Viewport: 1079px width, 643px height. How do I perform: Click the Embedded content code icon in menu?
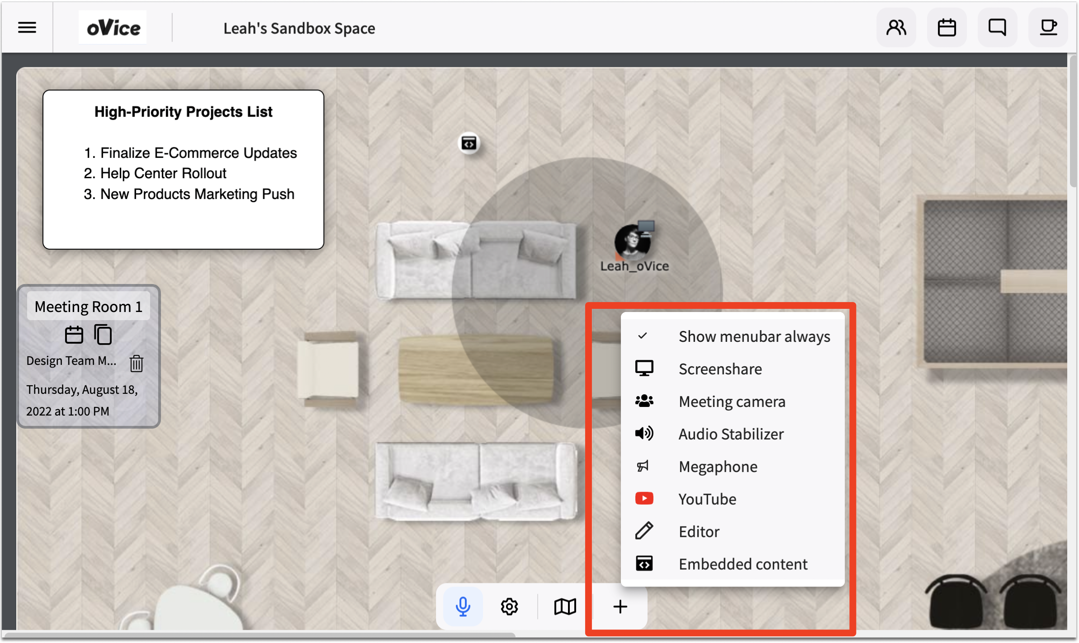644,564
